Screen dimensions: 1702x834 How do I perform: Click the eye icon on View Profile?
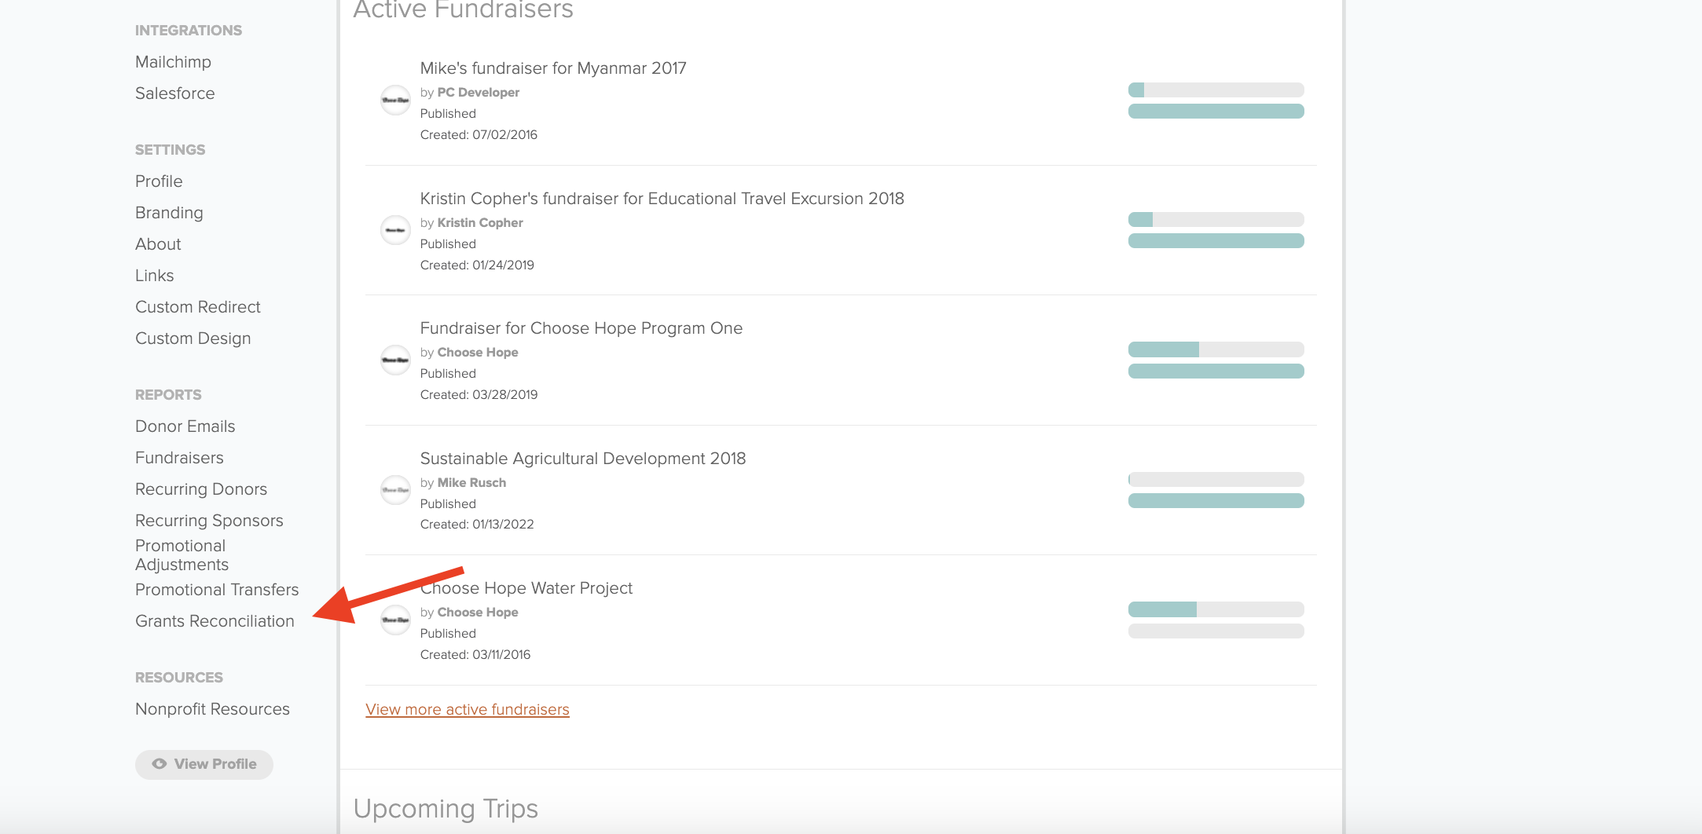(160, 764)
